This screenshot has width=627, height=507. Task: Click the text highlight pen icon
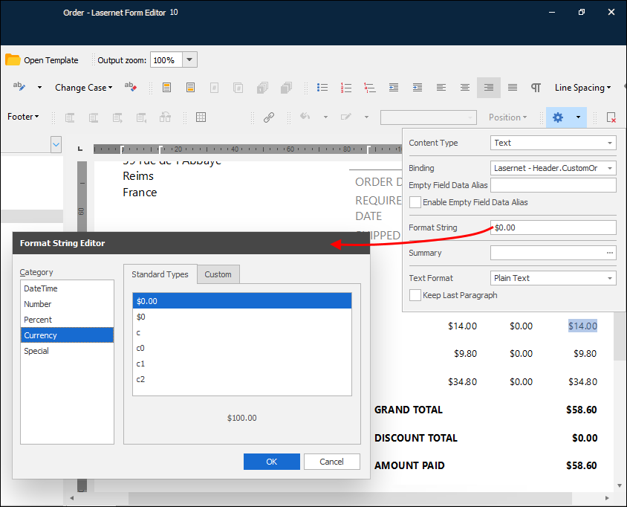pos(19,87)
